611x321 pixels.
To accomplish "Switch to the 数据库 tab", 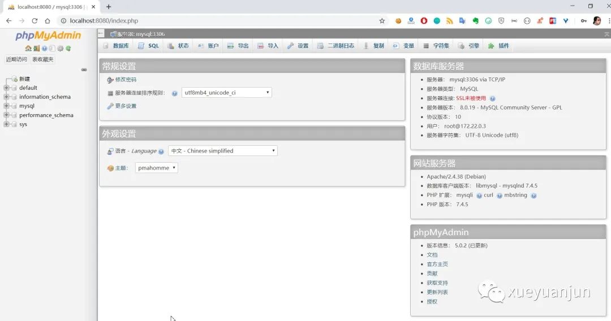I will point(116,46).
